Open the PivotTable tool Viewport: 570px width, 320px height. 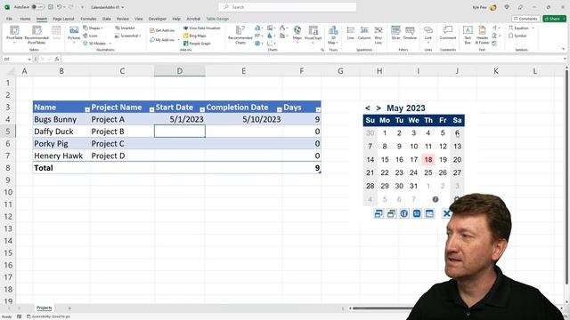14,34
